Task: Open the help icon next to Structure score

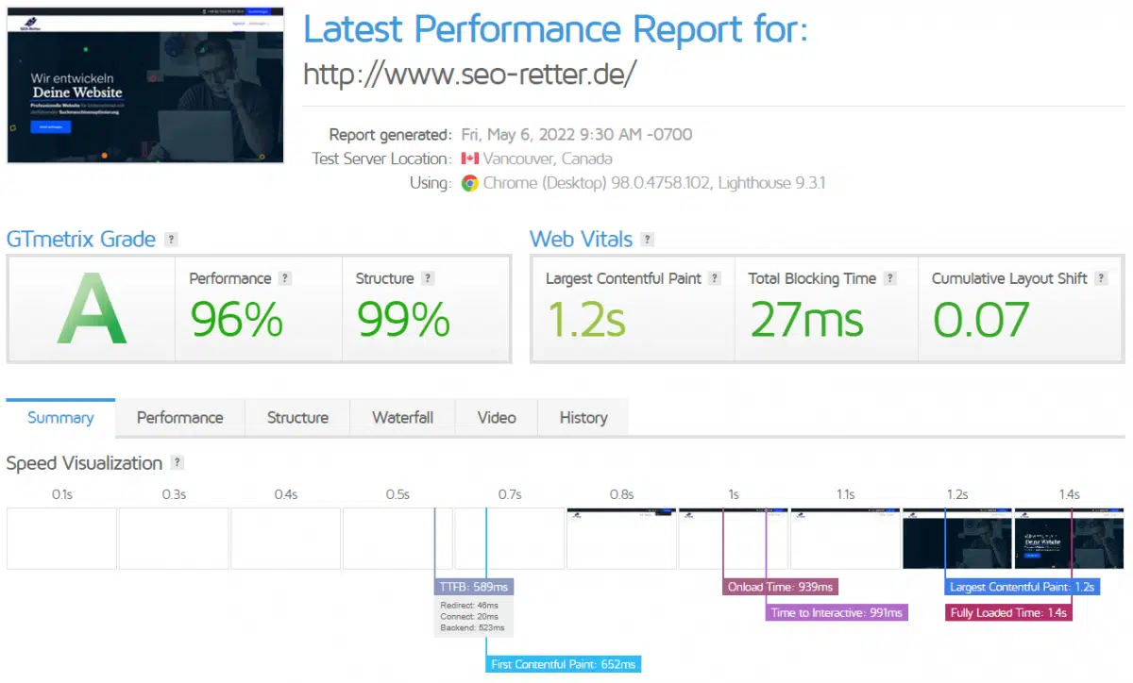Action: [x=428, y=278]
